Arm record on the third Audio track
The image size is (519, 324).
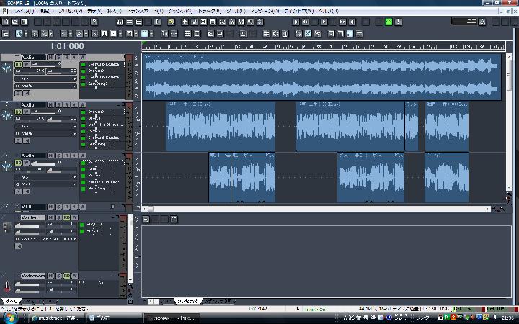point(66,156)
